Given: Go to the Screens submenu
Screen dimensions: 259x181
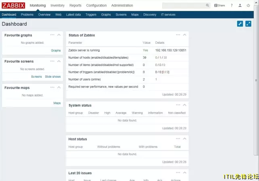Looking at the screenshot, I should click(121, 15).
